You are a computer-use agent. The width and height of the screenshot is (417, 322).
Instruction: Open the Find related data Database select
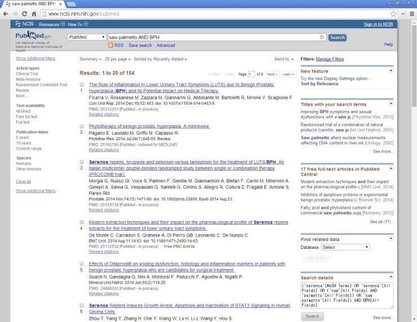[x=345, y=247]
